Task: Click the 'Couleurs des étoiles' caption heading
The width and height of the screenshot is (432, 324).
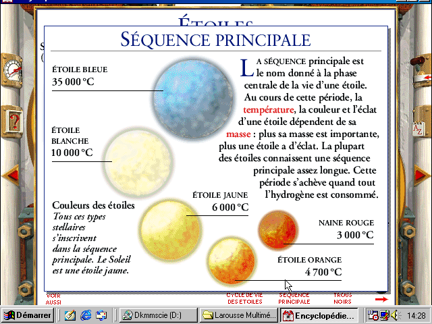Action: point(93,205)
